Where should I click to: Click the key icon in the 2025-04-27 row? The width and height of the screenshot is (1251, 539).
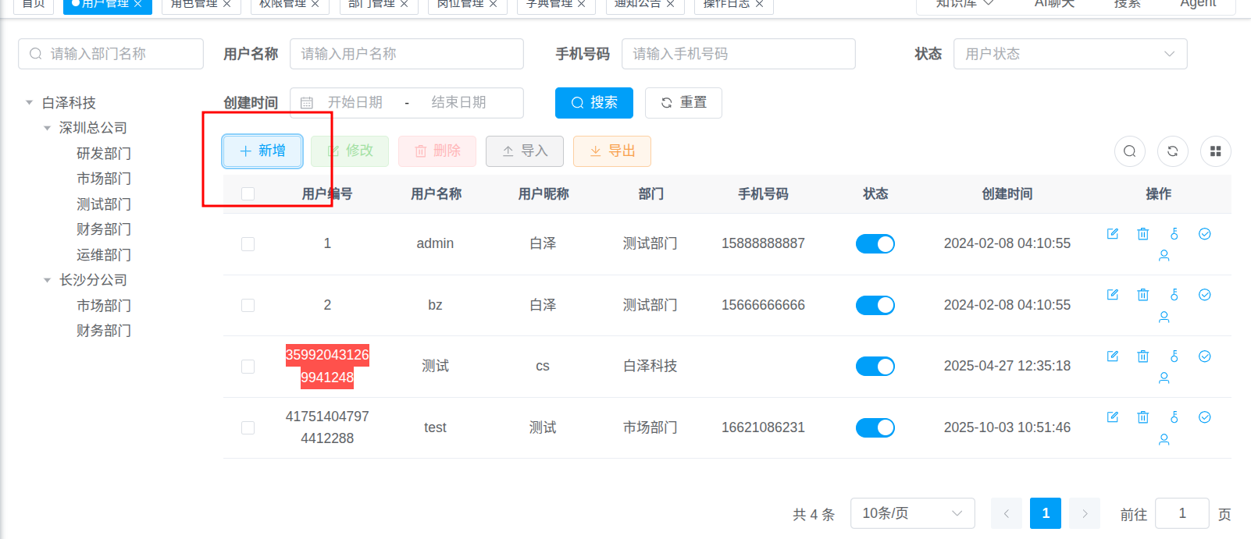(1174, 356)
